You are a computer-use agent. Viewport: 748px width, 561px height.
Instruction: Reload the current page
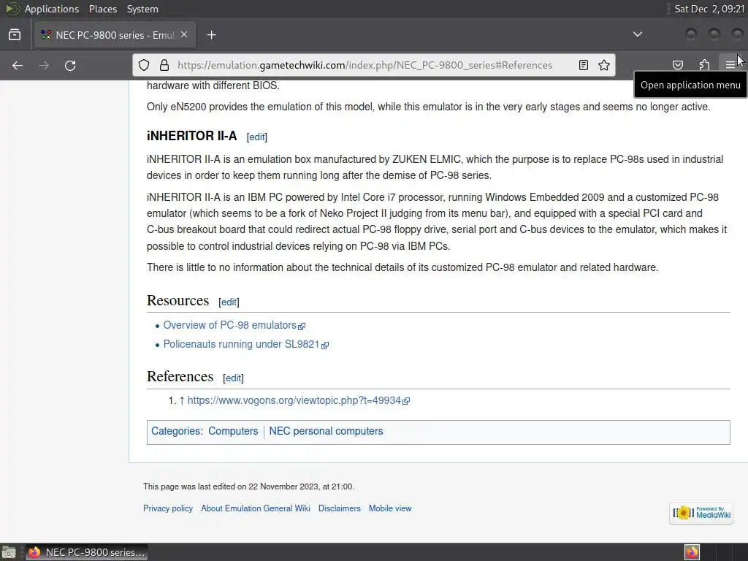point(70,65)
